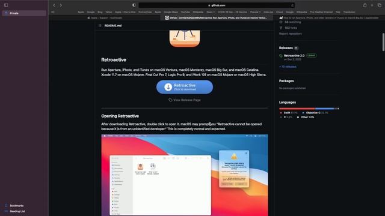Open README outline list icon
385x216 pixels.
point(100,25)
